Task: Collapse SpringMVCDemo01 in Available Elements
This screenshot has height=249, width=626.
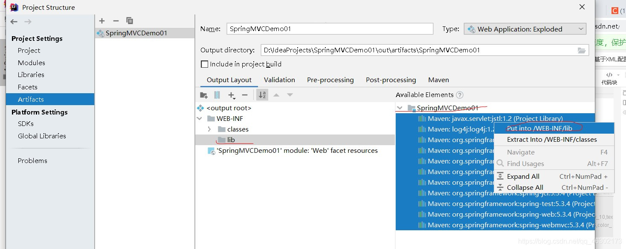Action: coord(400,108)
